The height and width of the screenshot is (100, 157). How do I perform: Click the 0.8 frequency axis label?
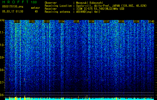(2, 70)
